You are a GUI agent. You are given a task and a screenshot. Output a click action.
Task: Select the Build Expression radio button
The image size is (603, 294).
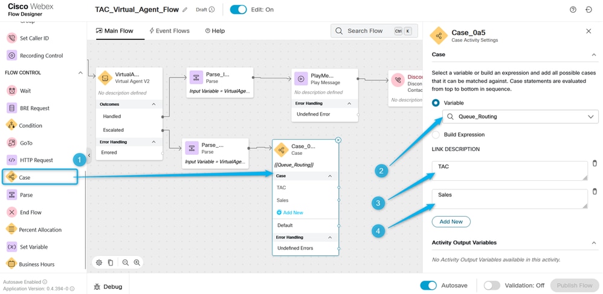click(436, 135)
